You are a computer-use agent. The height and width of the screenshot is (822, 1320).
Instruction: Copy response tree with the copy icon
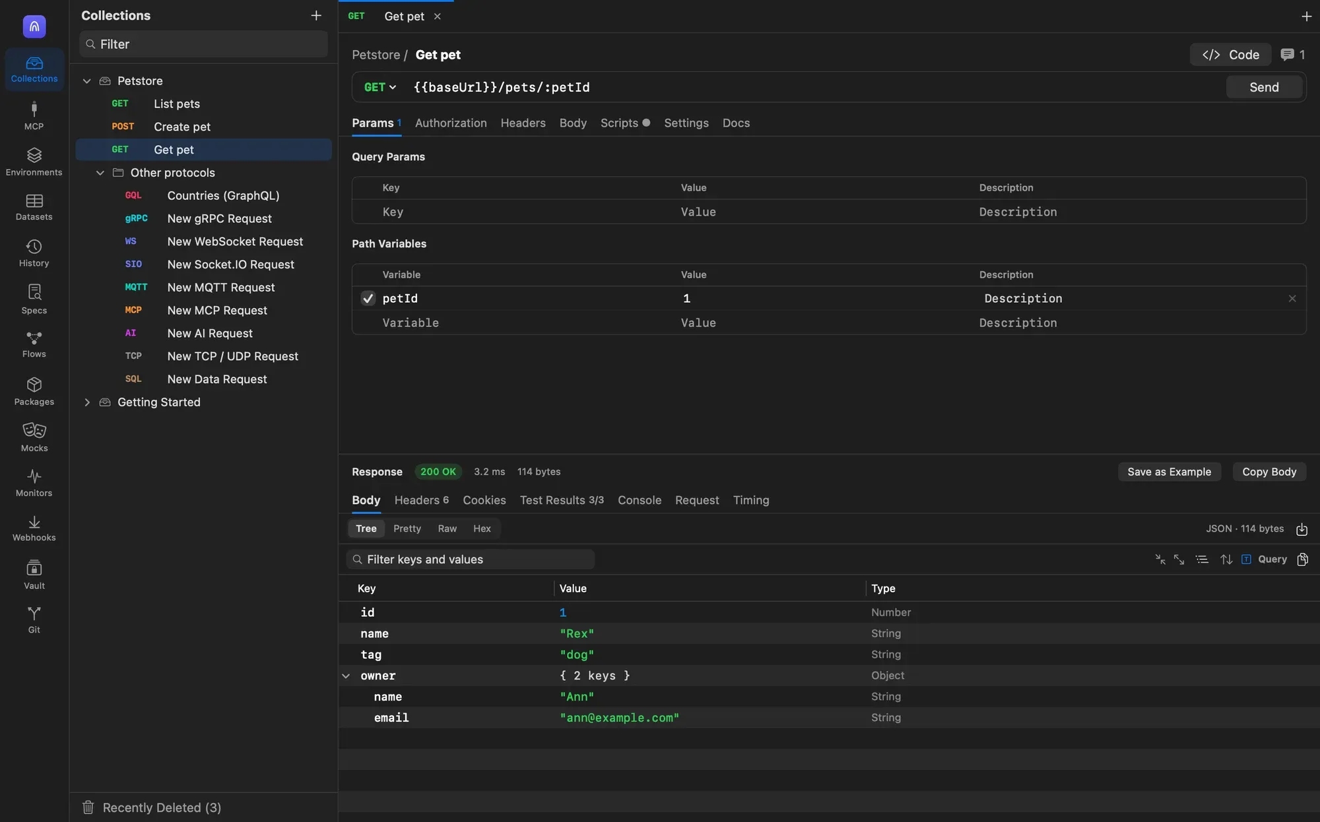[1302, 559]
